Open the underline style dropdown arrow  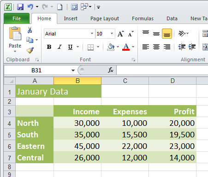[78, 47]
